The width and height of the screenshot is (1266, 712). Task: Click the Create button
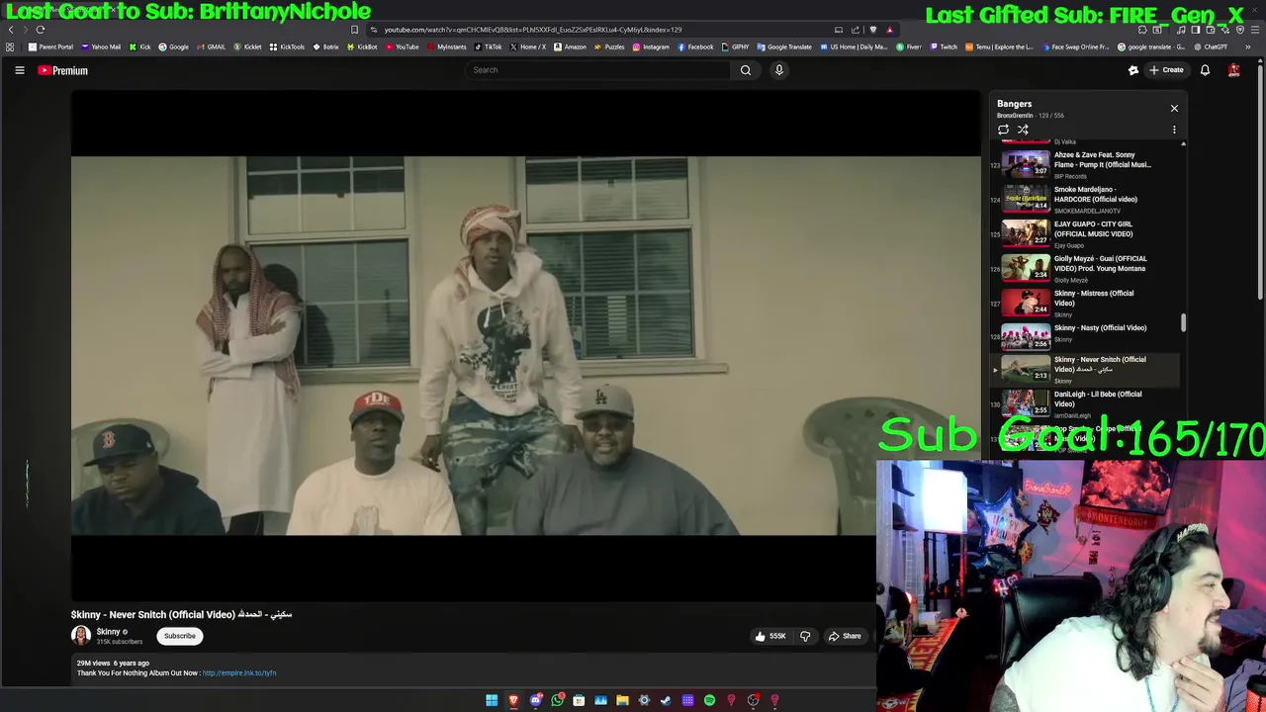click(x=1166, y=70)
